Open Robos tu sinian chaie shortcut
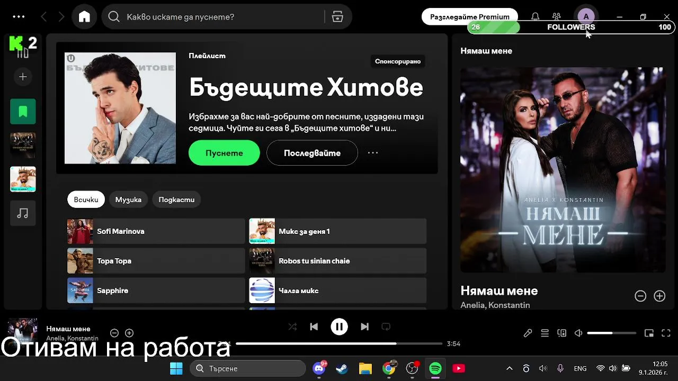Image resolution: width=678 pixels, height=381 pixels. (338, 261)
